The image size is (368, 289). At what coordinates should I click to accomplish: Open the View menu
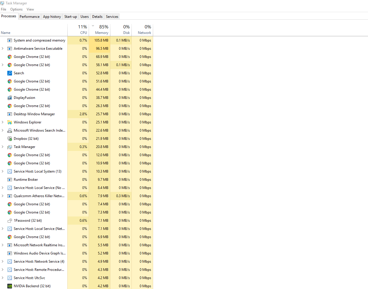[30, 9]
